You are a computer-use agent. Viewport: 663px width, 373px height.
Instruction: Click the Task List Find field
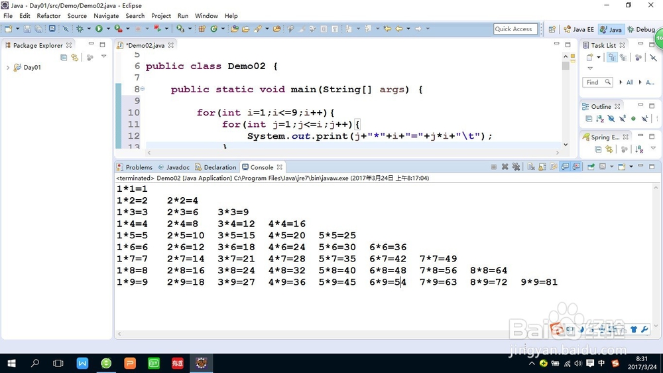[597, 82]
